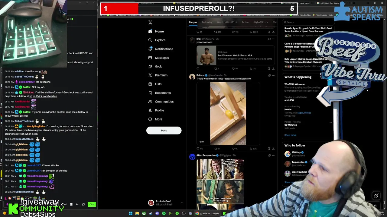Click Show more under What's happening
The height and width of the screenshot is (217, 387).
290,135
